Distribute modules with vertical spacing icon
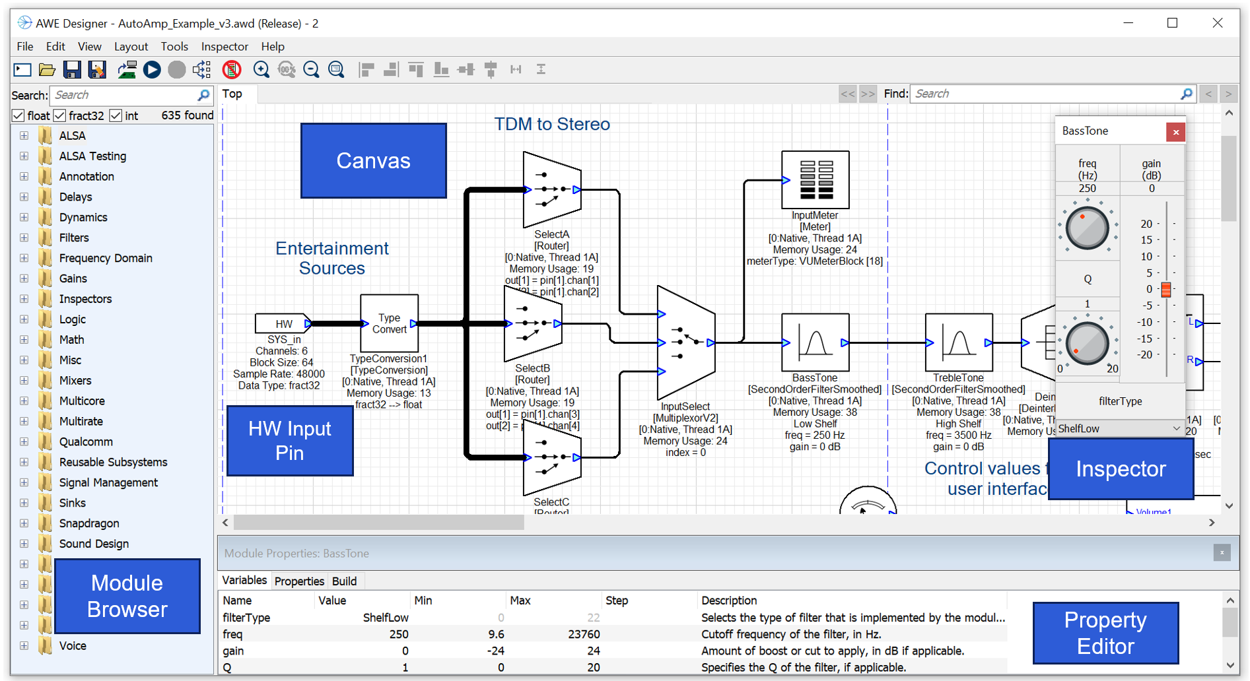1250x681 pixels. pos(541,69)
